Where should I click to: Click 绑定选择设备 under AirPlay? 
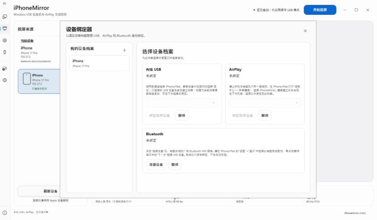[x=243, y=116]
